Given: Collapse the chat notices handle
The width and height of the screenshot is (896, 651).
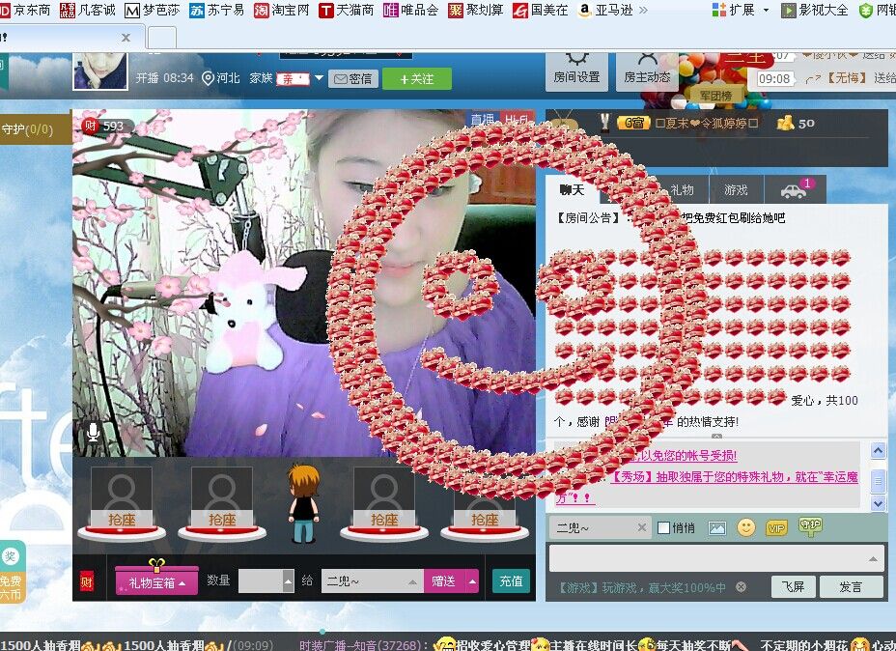Looking at the screenshot, I should tap(716, 437).
